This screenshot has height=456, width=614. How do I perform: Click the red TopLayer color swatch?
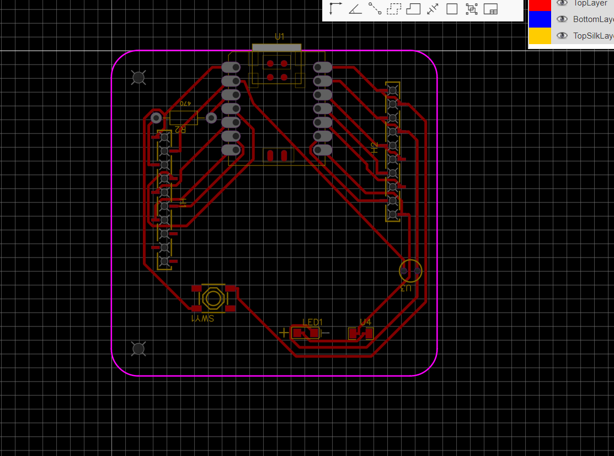coord(540,5)
